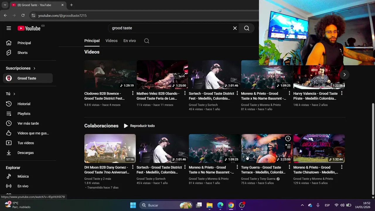
Task: Open En vivo under Explorar
Action: tap(28, 186)
